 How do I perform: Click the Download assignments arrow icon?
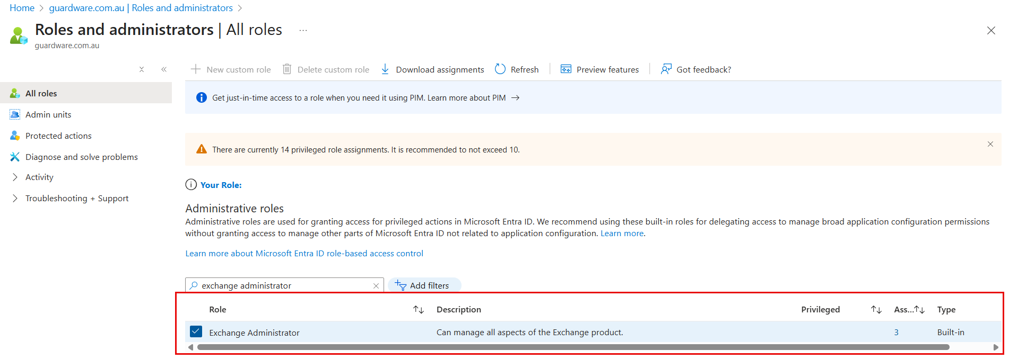(x=385, y=69)
